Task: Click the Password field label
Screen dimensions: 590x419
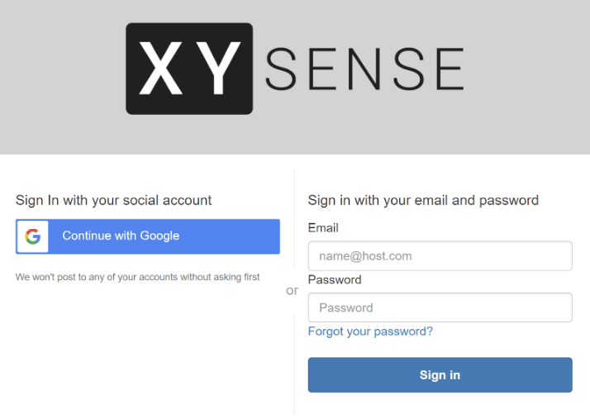Action: pos(335,279)
